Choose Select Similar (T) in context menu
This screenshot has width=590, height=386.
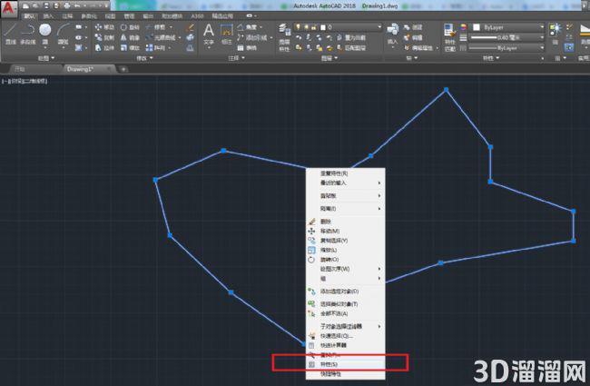tap(346, 304)
